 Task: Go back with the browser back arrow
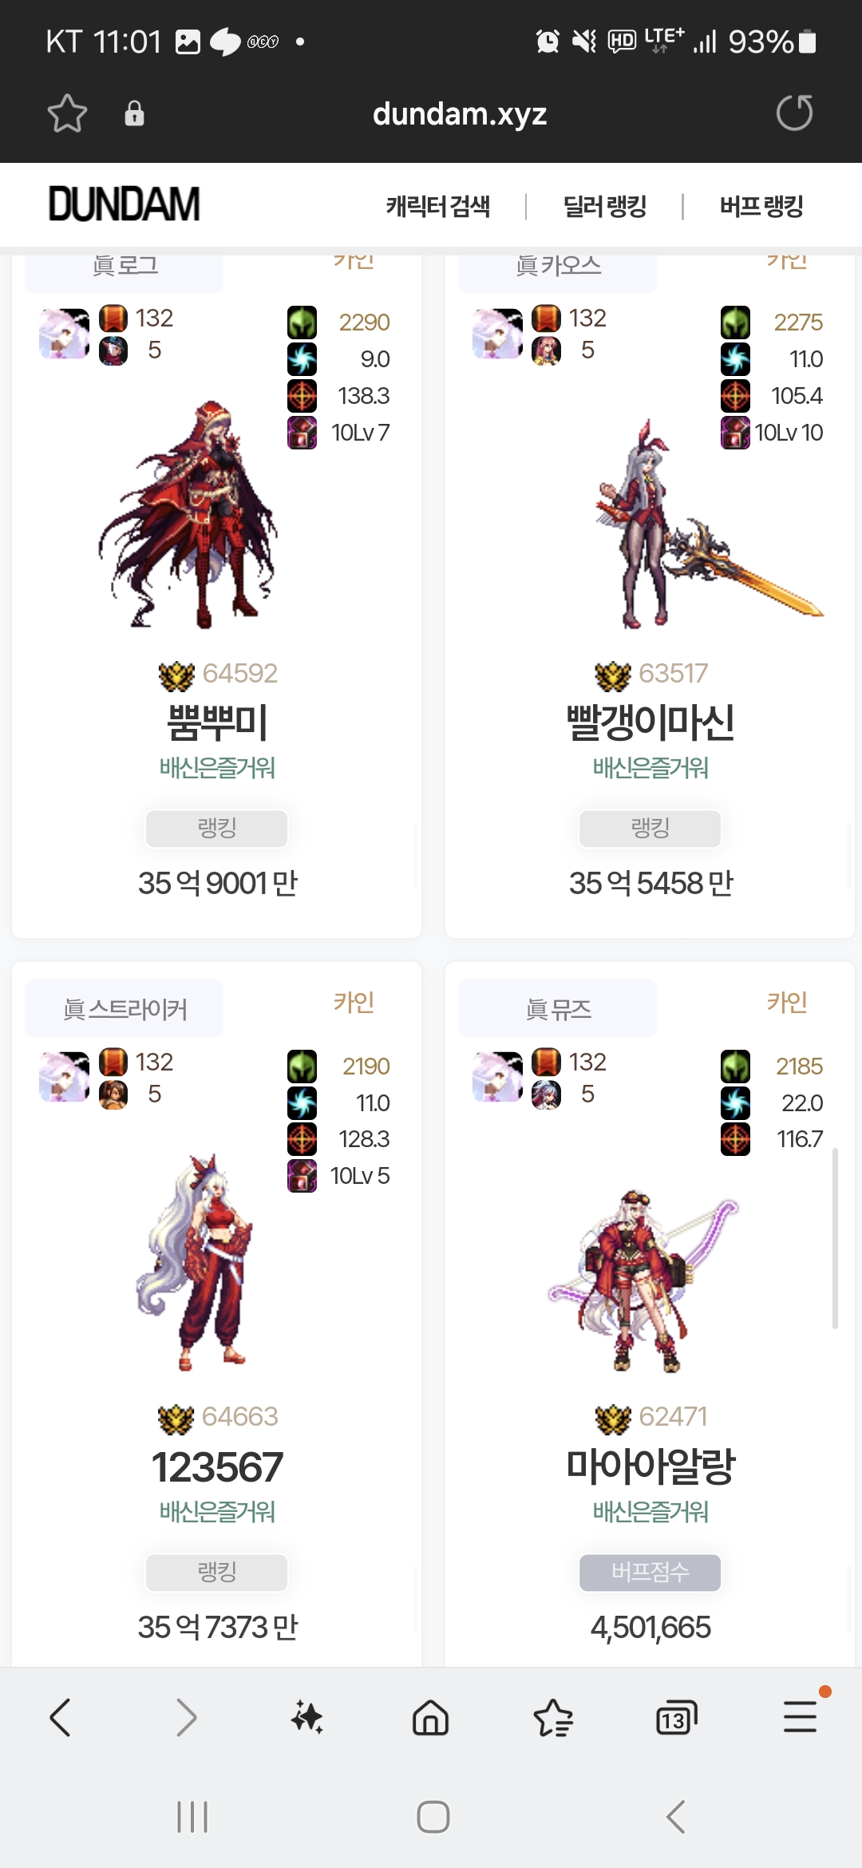[61, 1717]
